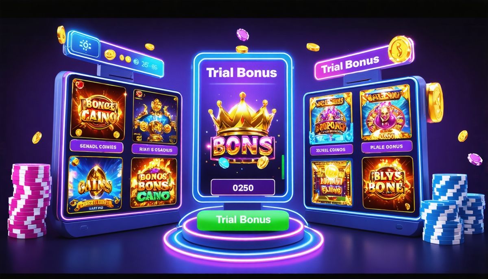Viewport: 488px width, 279px height.
Task: Click the pink poker chip stack
Action: click(x=29, y=200)
